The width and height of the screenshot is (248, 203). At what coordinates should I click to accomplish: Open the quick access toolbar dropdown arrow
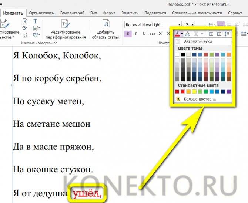(1, 4)
